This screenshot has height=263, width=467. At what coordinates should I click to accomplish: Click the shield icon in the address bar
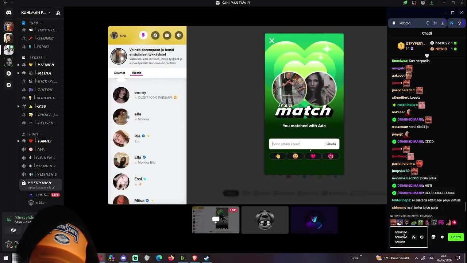[x=428, y=23]
